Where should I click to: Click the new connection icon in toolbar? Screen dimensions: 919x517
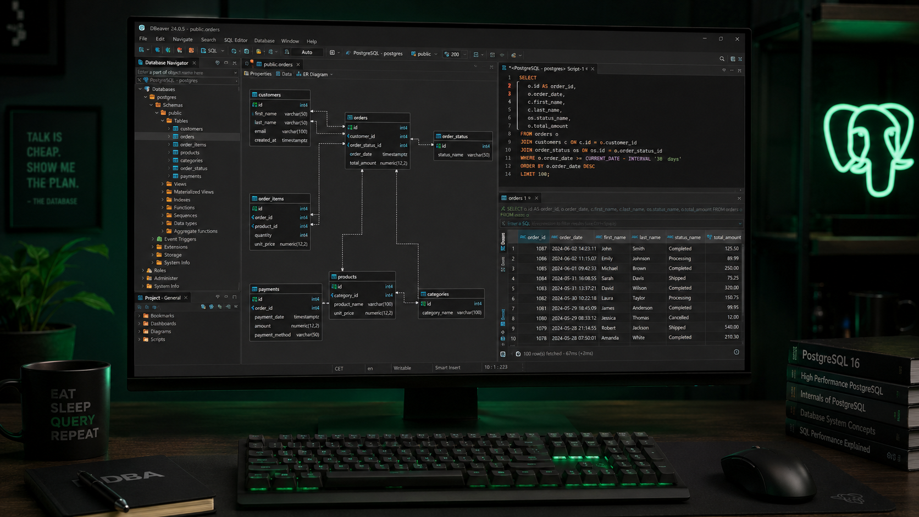point(142,50)
